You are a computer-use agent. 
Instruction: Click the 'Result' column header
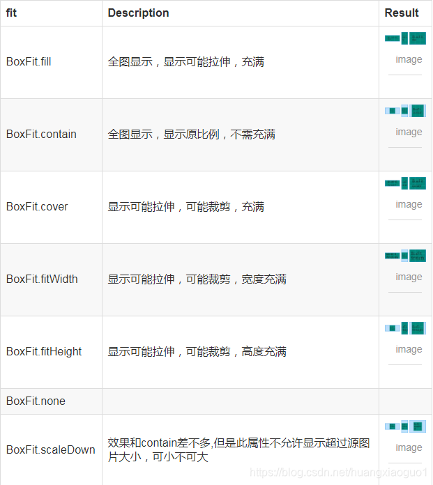402,13
